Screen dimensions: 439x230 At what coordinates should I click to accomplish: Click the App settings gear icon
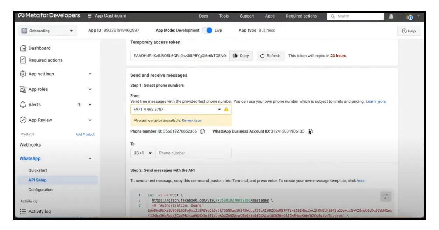(23, 74)
